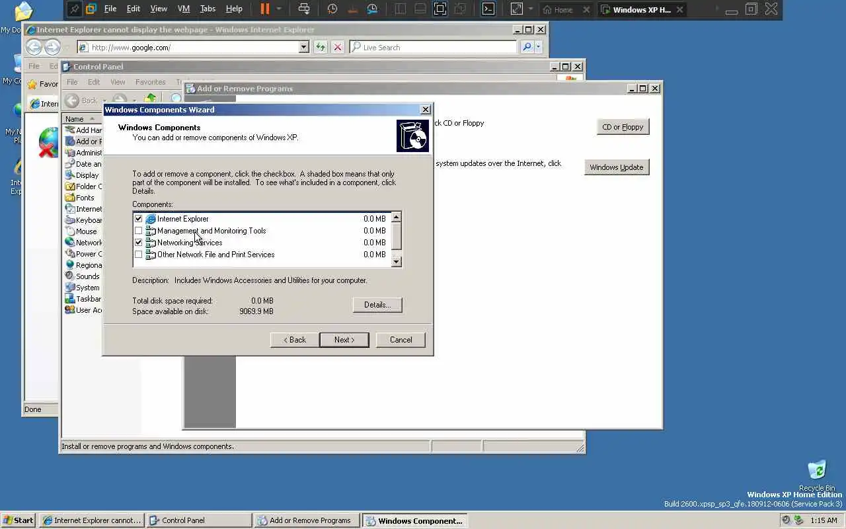Click the taskbar clock showing 1:15 AM

(x=824, y=520)
